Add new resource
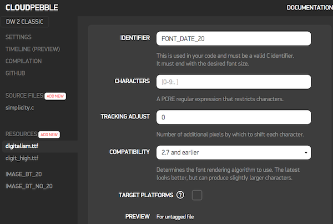The image size is (333, 224). (x=49, y=135)
